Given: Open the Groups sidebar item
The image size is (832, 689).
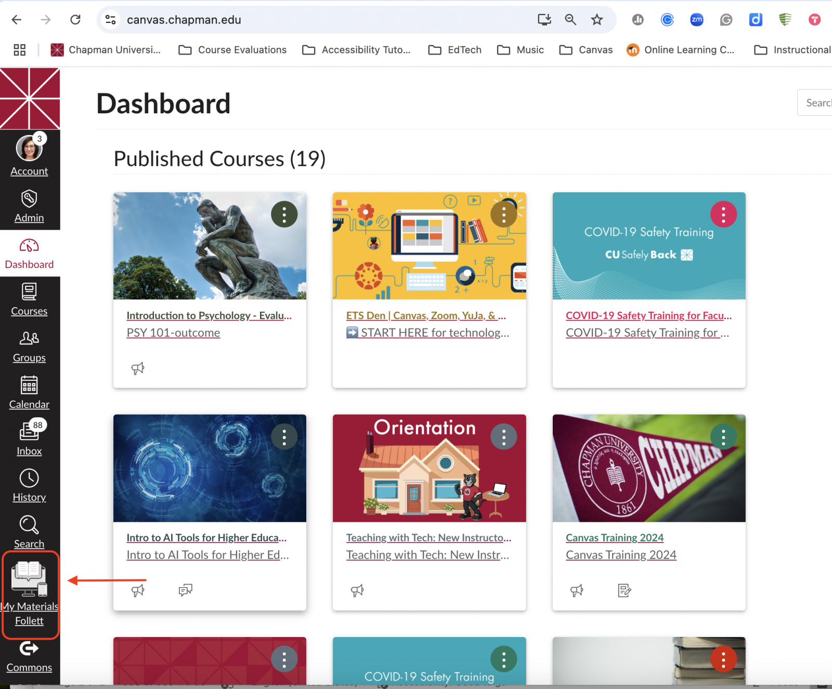Looking at the screenshot, I should pyautogui.click(x=29, y=347).
